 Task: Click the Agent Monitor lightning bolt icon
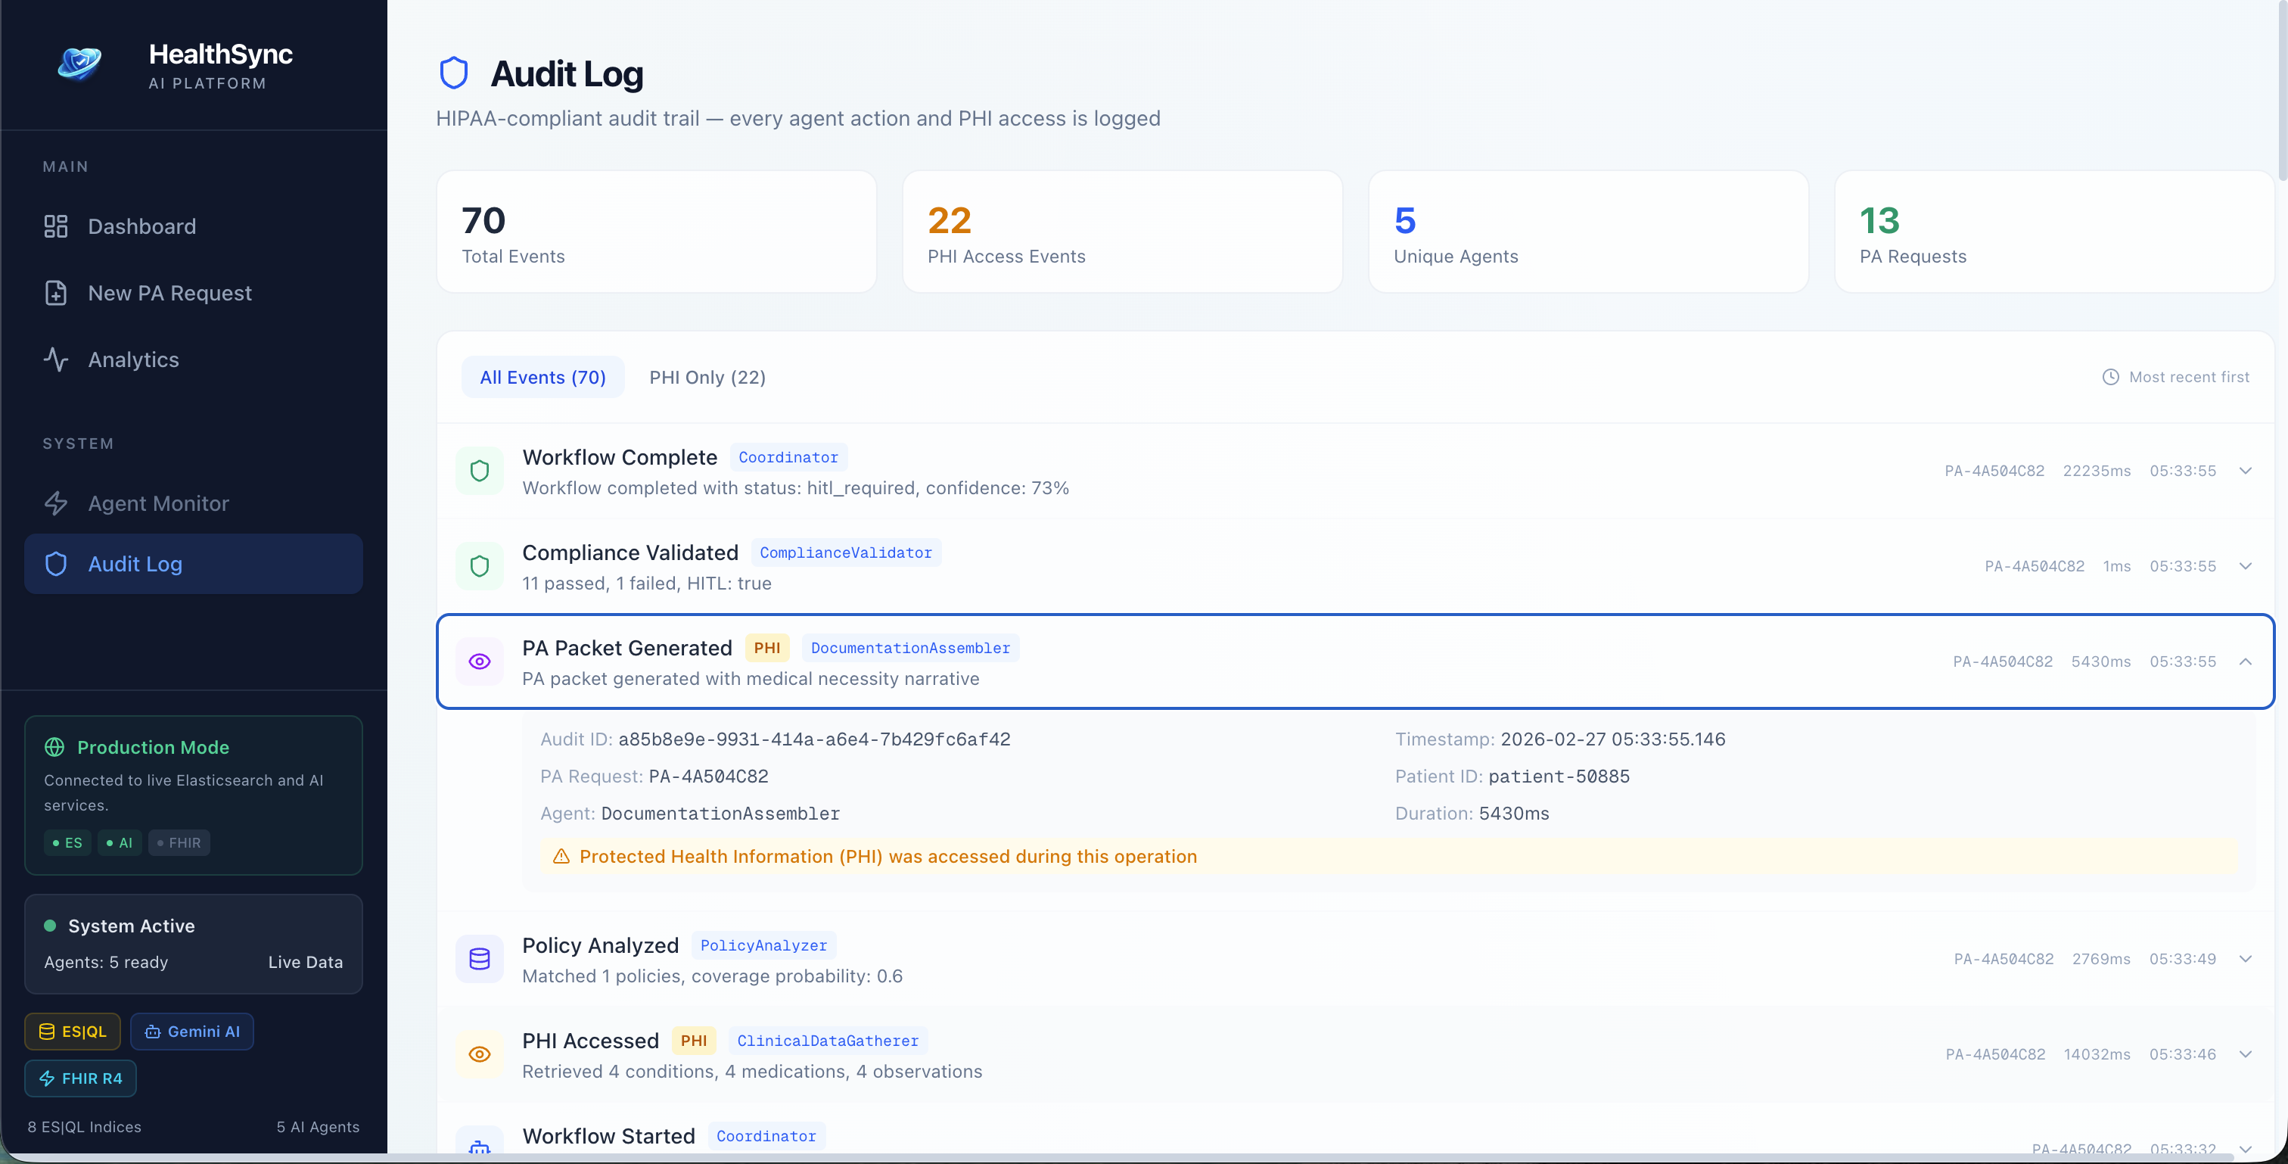point(56,504)
